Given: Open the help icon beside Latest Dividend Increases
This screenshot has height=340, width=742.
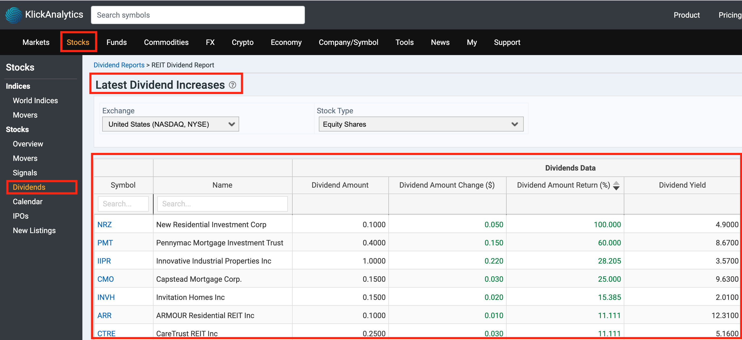Looking at the screenshot, I should pos(232,85).
